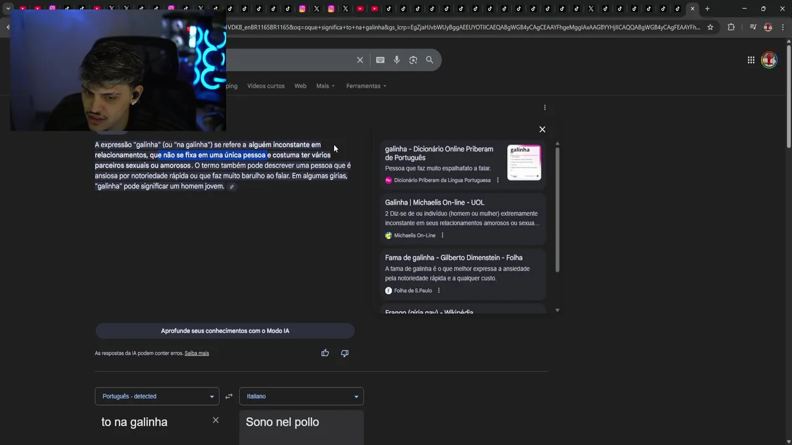792x445 pixels.
Task: Click the link chip after 'homem jovem'
Action: pyautogui.click(x=232, y=187)
